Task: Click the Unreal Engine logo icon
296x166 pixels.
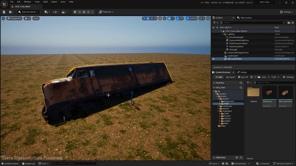Action: [4, 4]
